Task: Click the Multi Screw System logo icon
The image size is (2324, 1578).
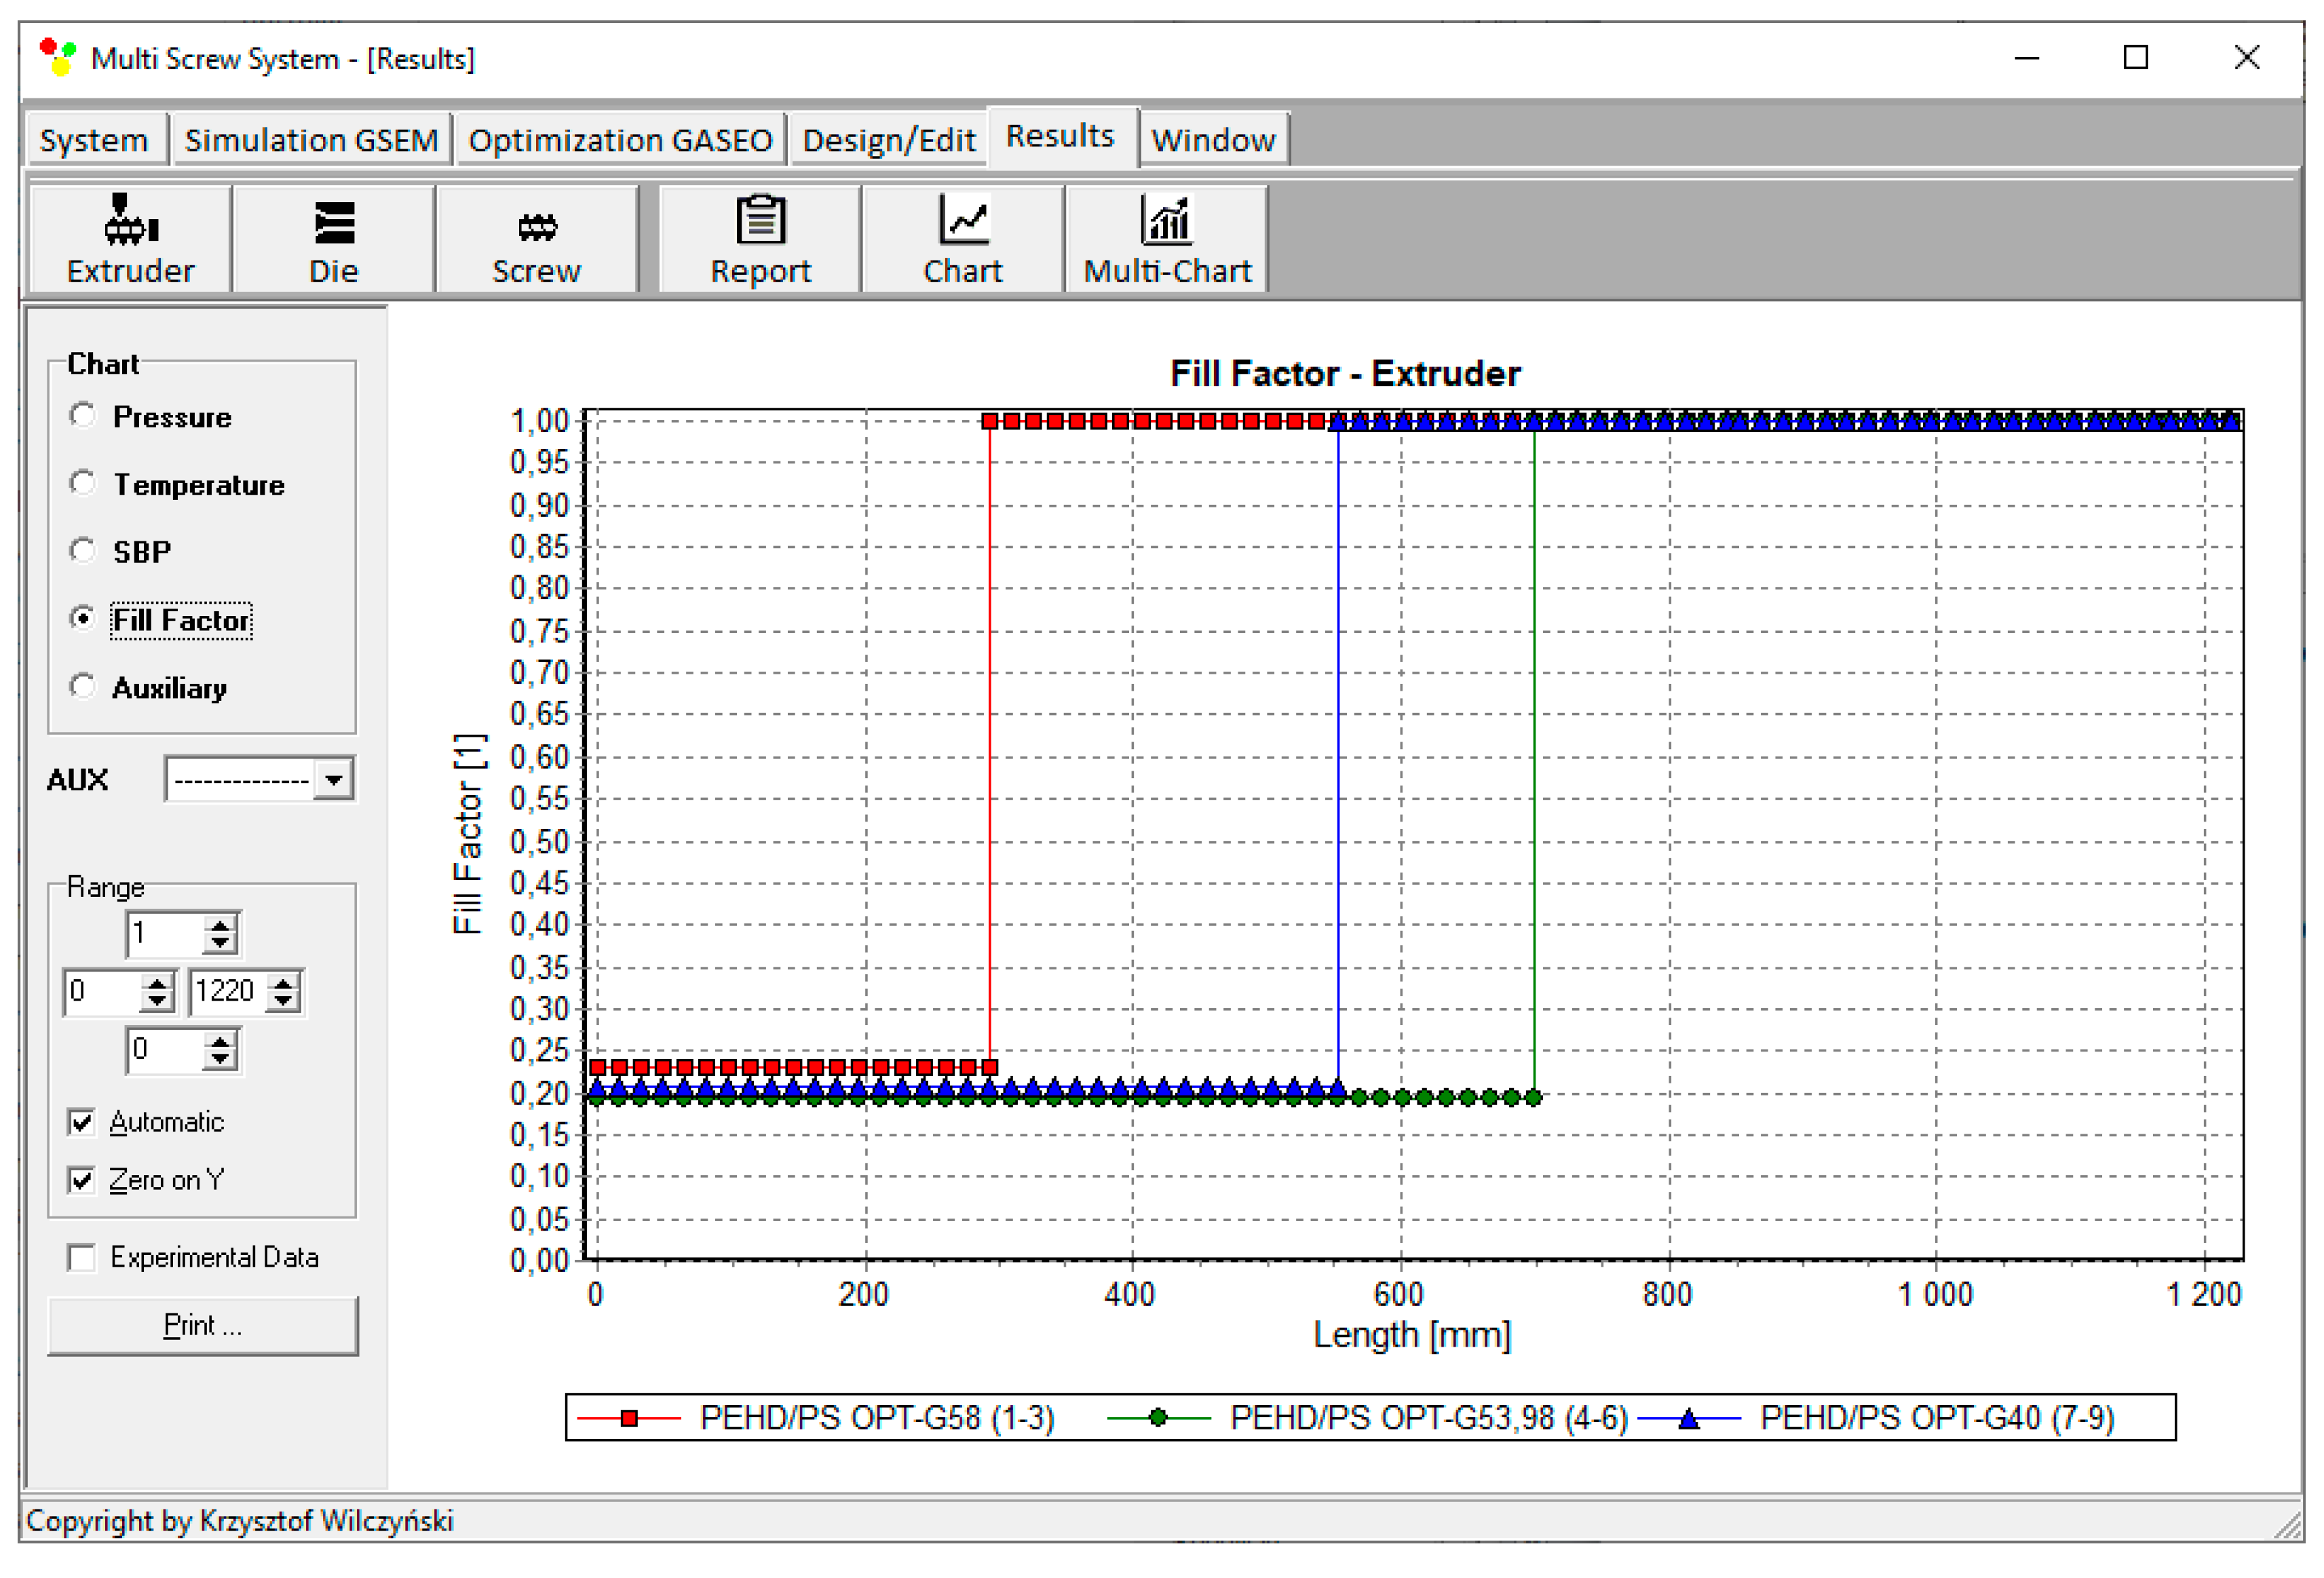Action: click(57, 57)
